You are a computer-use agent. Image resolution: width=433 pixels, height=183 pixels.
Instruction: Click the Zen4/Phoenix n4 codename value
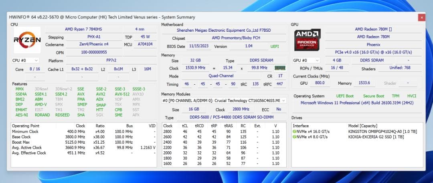point(94,44)
